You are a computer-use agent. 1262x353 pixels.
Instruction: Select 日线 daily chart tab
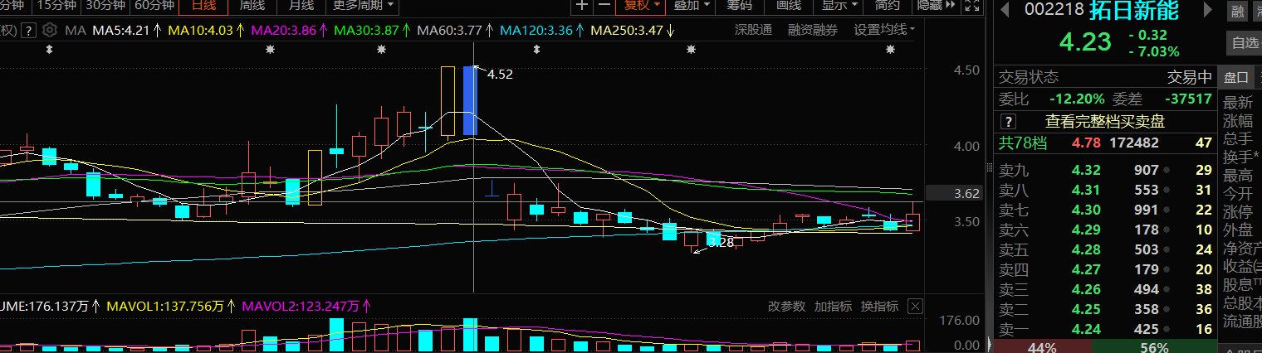pos(203,6)
